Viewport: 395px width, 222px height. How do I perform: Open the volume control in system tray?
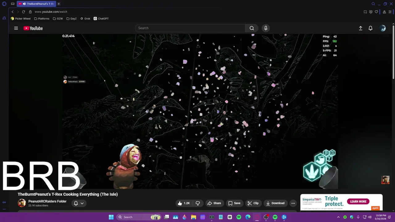click(370, 217)
